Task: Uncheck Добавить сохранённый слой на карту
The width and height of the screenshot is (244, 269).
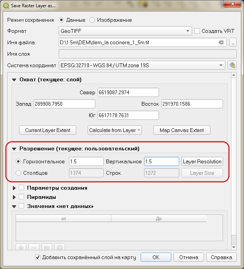Action: 37,257
